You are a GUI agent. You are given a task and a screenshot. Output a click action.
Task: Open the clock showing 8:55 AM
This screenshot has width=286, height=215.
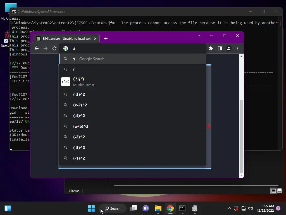(265, 208)
